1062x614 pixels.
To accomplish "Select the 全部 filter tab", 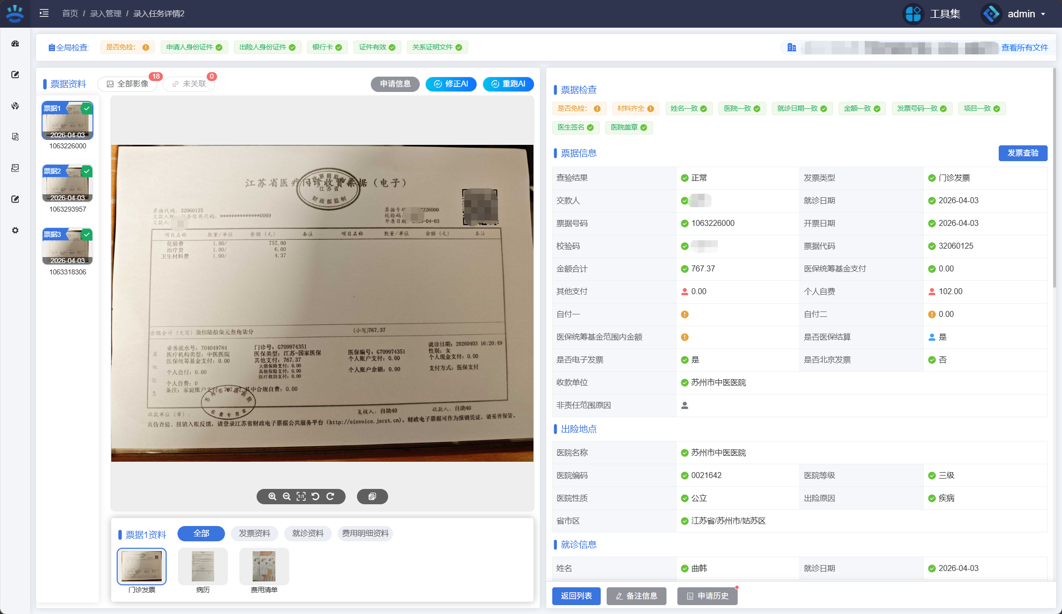I will click(x=201, y=533).
